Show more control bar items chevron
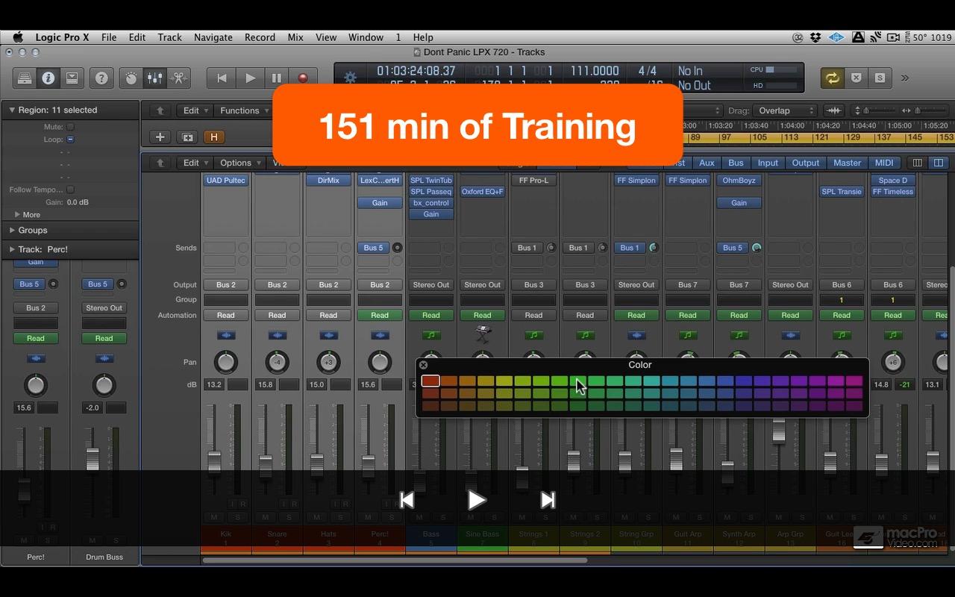The width and height of the screenshot is (955, 597). [905, 78]
